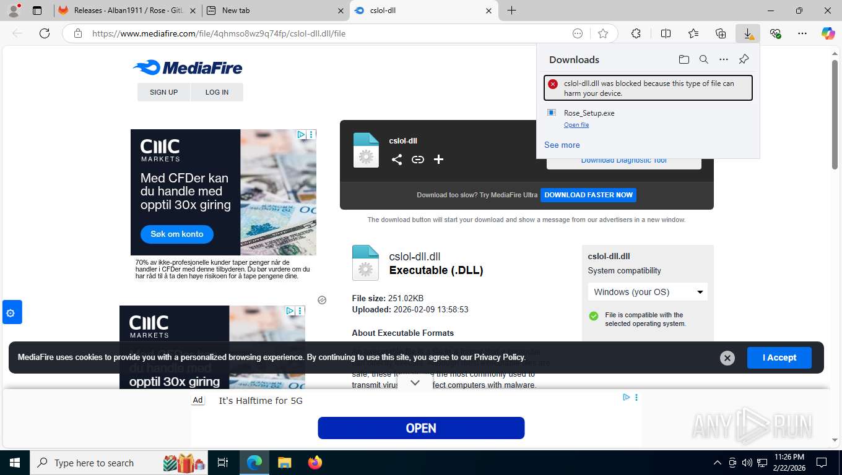The height and width of the screenshot is (475, 842).
Task: Open Task View on the taskbar
Action: [223, 463]
